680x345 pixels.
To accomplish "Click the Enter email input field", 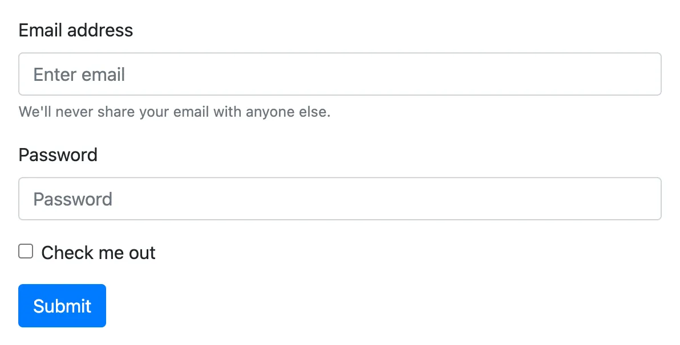I will click(339, 74).
